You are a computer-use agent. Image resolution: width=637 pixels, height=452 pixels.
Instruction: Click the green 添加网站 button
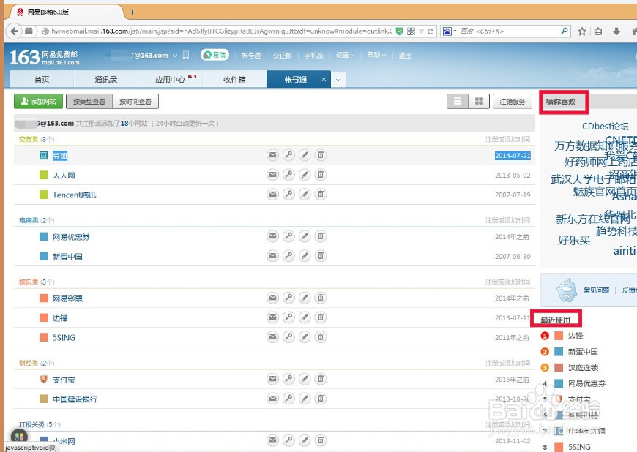(39, 102)
